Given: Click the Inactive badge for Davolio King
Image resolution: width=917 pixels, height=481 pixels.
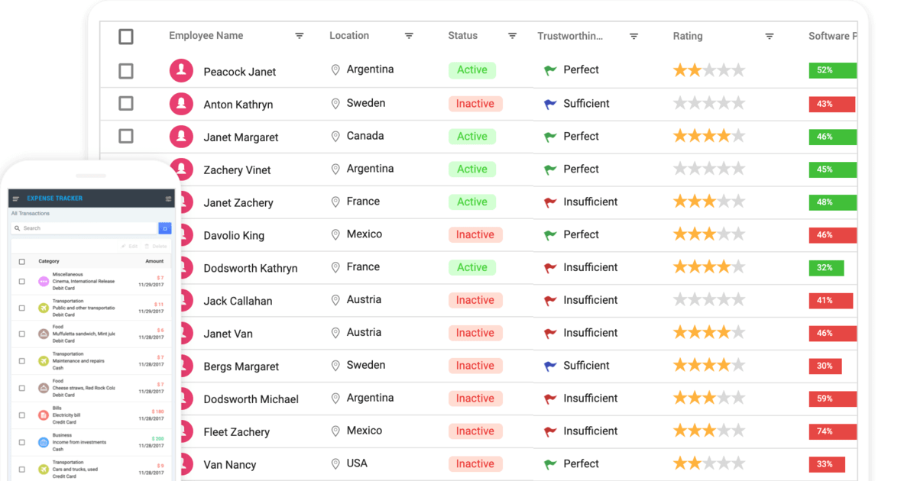Looking at the screenshot, I should tap(475, 235).
